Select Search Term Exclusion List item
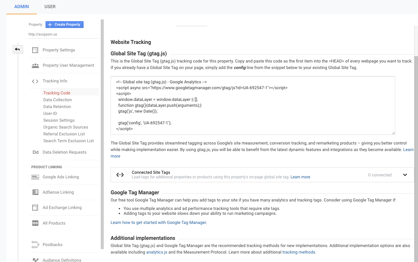 69,141
